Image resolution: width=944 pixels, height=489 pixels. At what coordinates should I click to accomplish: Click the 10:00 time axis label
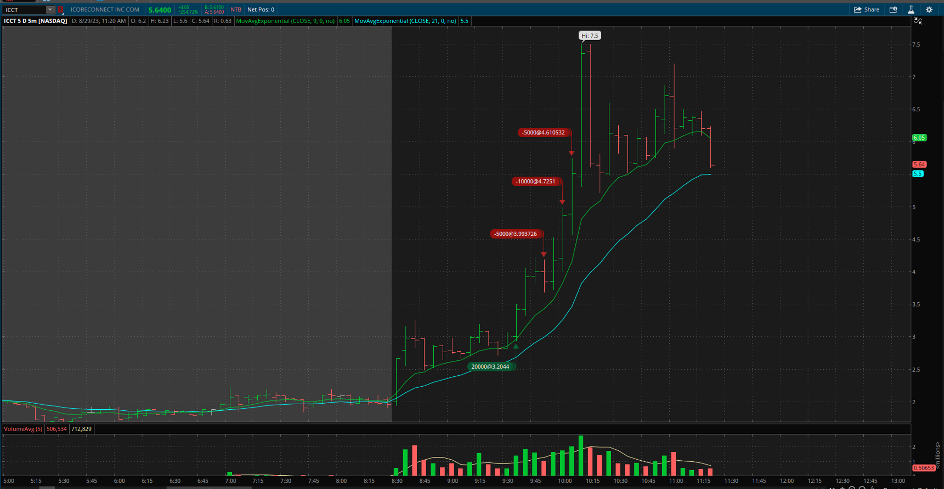565,481
